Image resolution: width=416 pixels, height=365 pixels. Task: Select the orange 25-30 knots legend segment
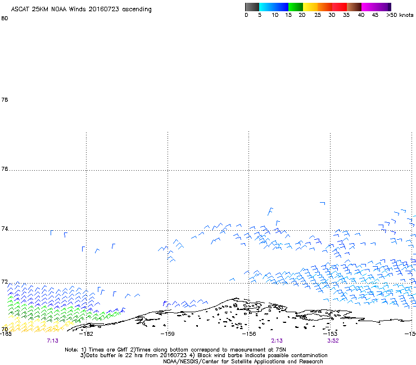pyautogui.click(x=325, y=7)
